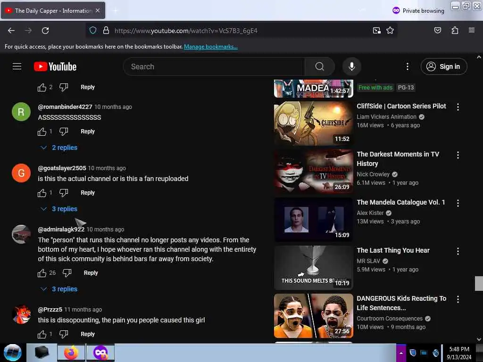This screenshot has height=362, width=483.
Task: Open the tracking protection shield icon
Action: (x=93, y=30)
